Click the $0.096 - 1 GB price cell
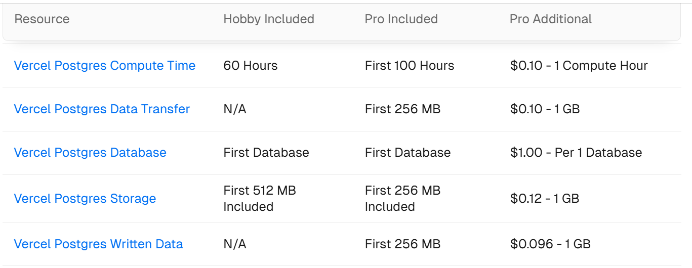This screenshot has height=268, width=692. click(x=550, y=244)
